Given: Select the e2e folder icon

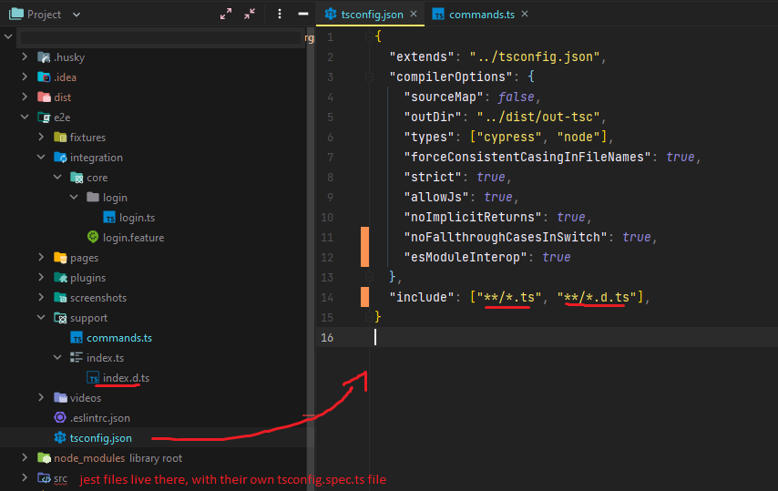Looking at the screenshot, I should point(44,118).
